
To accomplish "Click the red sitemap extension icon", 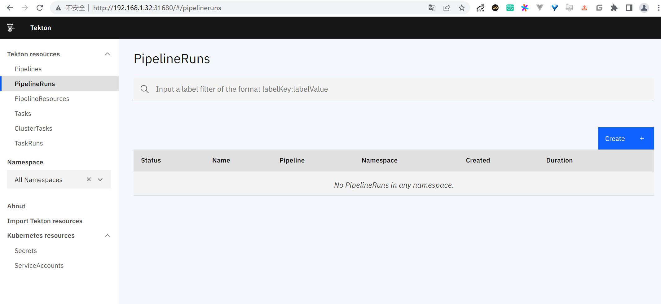I will point(584,8).
